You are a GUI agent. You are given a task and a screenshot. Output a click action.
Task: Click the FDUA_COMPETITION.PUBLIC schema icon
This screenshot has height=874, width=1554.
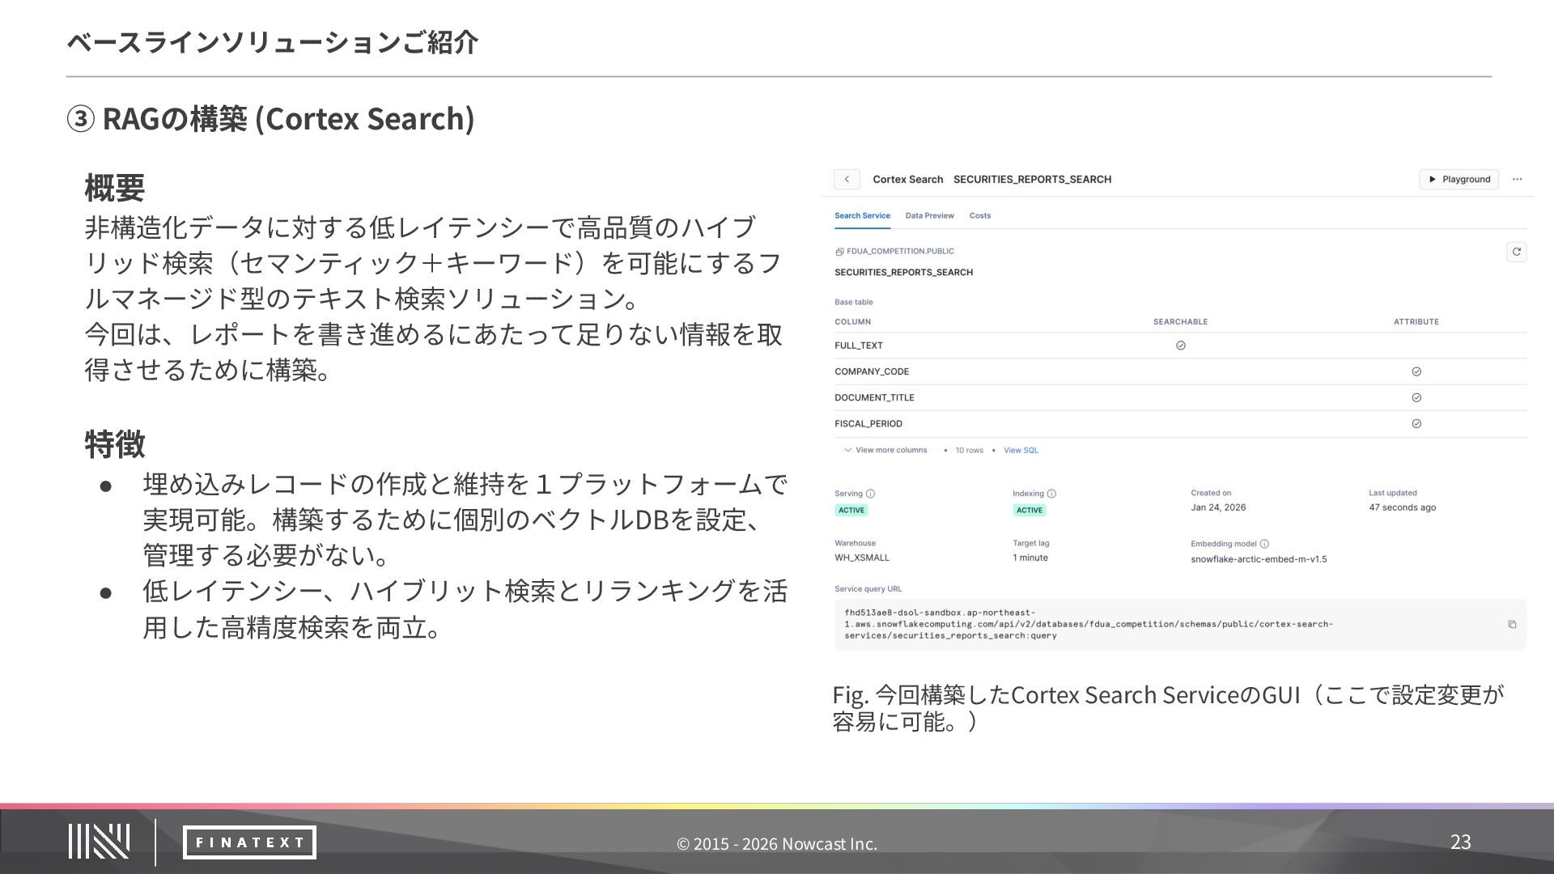click(x=839, y=252)
